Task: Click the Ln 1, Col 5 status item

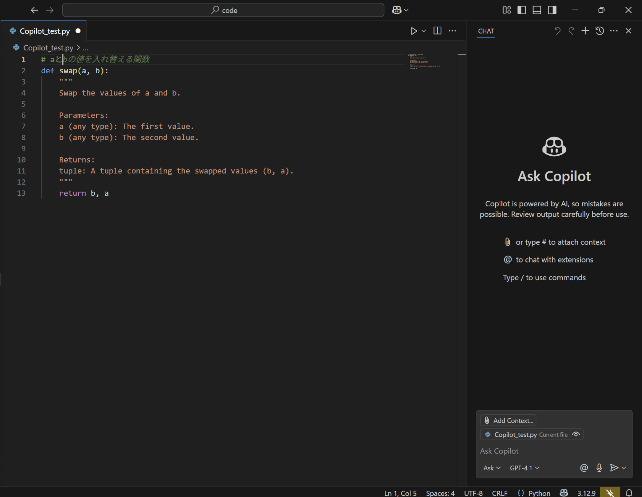Action: click(x=400, y=493)
